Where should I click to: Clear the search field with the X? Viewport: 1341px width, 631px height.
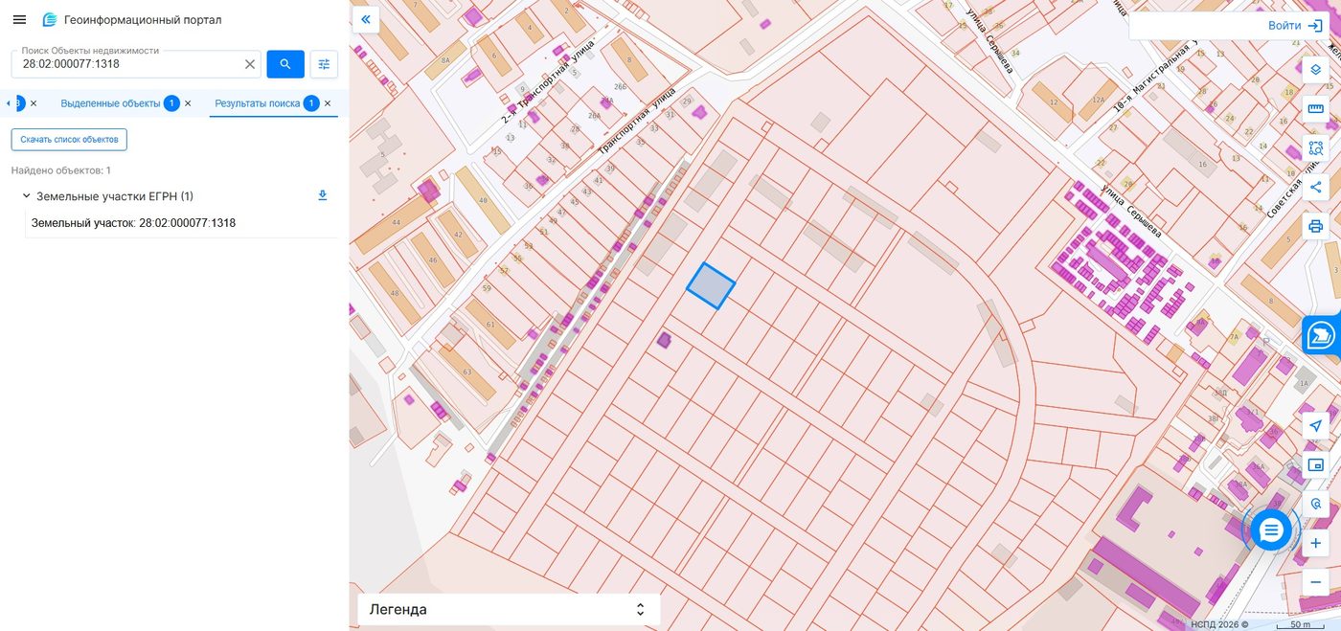click(250, 64)
